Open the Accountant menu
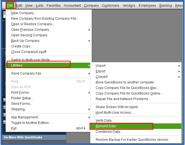Viewport: 185px width, 145px height. (72, 6)
